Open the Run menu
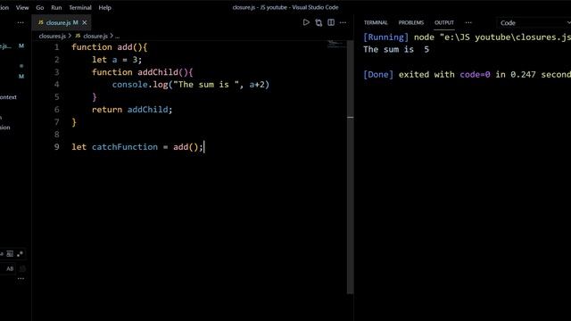This screenshot has height=321, width=571. (56, 7)
